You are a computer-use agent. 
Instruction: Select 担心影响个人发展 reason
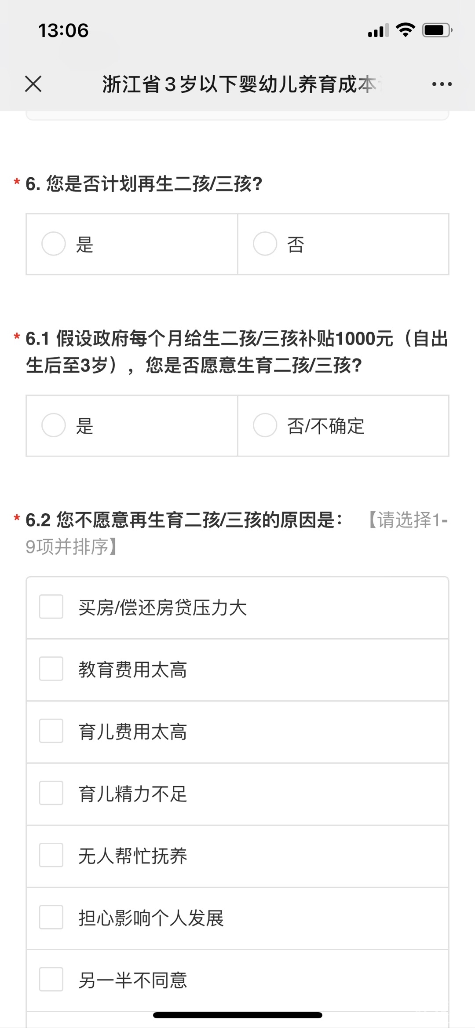[51, 917]
